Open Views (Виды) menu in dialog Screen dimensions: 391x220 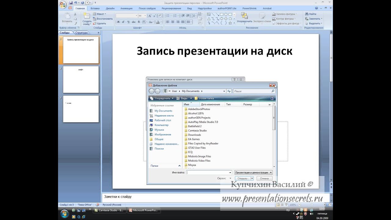[x=184, y=98]
